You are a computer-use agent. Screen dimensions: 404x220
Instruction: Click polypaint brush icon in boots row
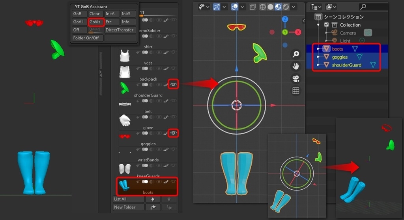166,182
